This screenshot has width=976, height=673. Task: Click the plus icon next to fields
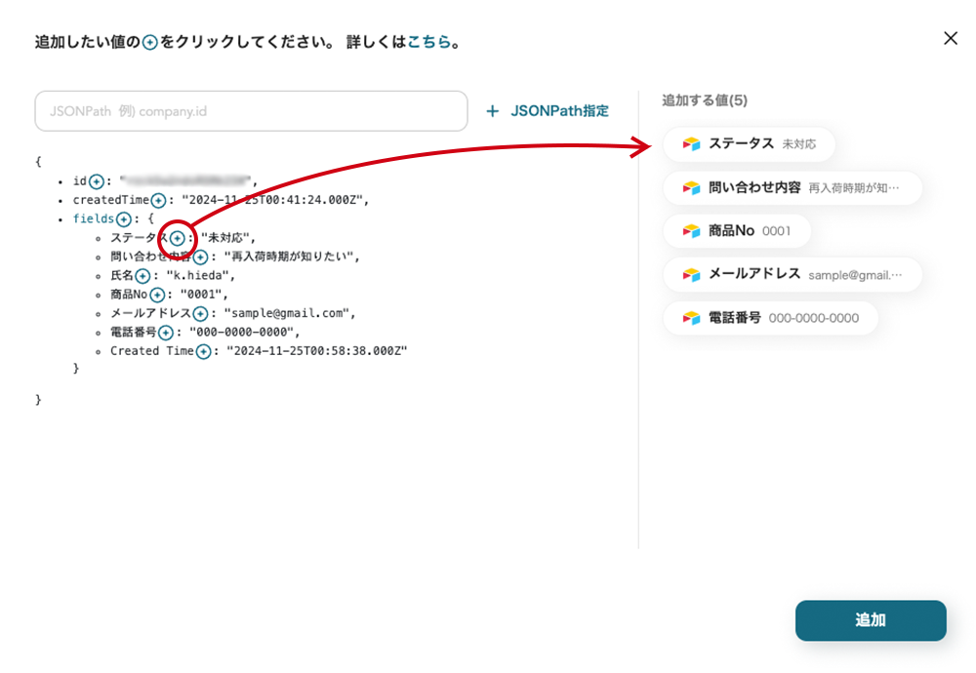[x=124, y=219]
